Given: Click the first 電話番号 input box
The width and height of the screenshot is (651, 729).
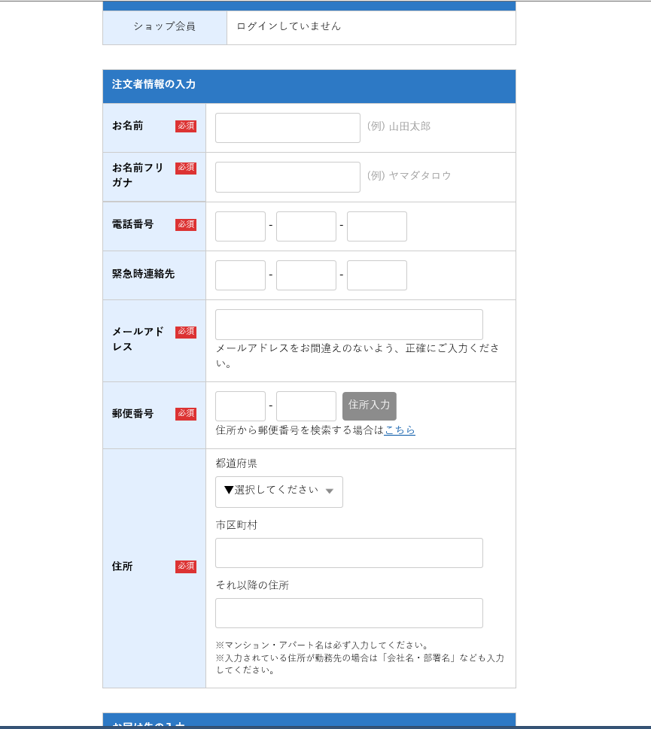Looking at the screenshot, I should (239, 226).
